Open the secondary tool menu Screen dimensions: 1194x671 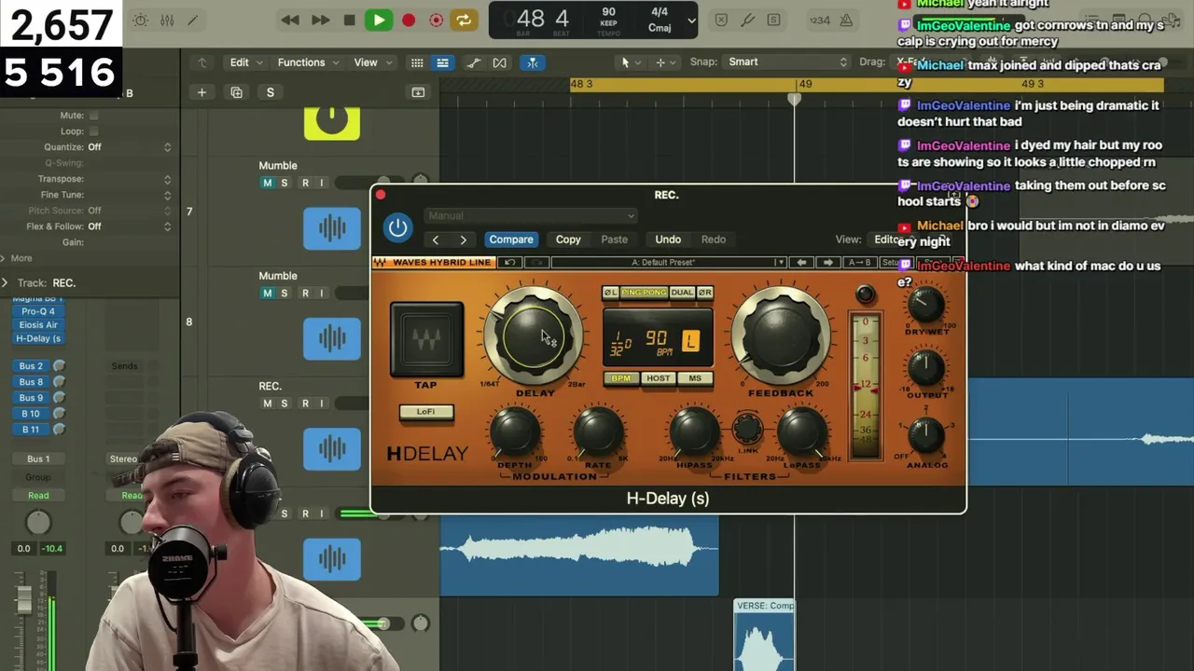point(664,62)
